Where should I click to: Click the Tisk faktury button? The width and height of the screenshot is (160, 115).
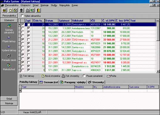click(x=27, y=76)
